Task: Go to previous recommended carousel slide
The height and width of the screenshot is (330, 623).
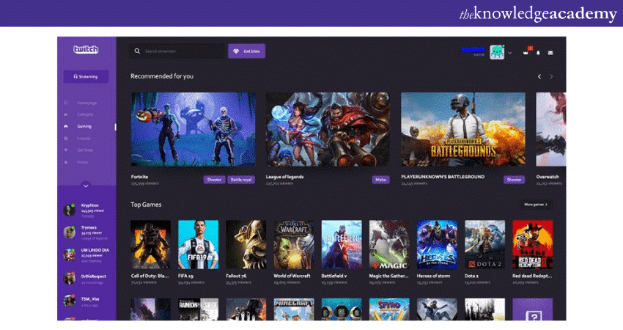Action: (x=539, y=76)
